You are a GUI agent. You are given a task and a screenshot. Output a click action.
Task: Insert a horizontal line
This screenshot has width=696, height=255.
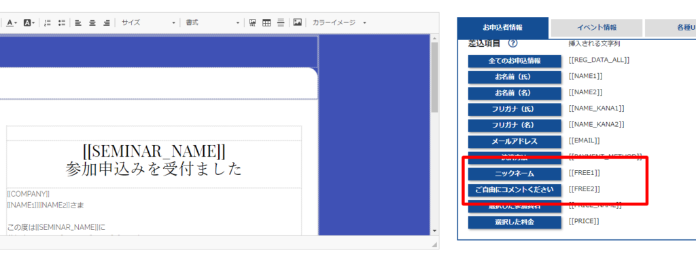pos(281,22)
